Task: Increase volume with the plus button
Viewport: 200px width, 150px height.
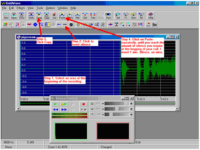Action: click(131, 104)
